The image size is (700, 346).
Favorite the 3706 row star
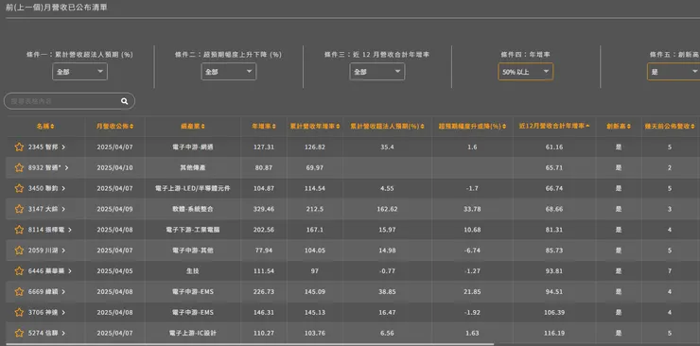point(19,313)
